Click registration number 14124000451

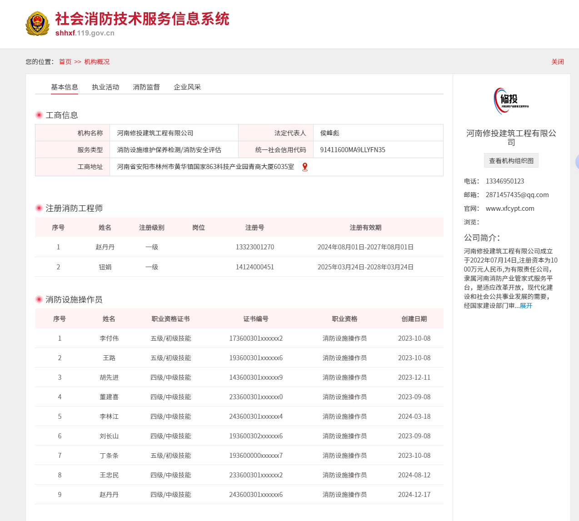[x=255, y=267]
